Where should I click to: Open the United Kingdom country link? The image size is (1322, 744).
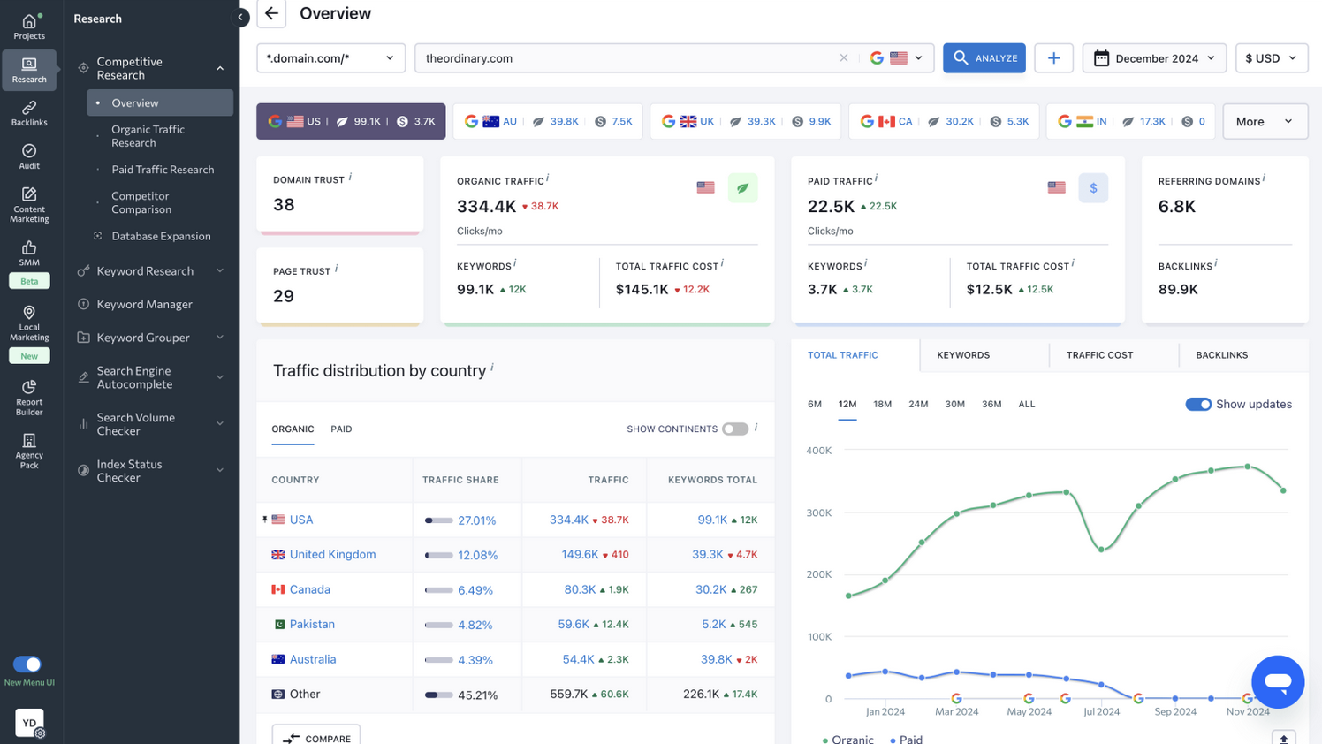pos(332,555)
